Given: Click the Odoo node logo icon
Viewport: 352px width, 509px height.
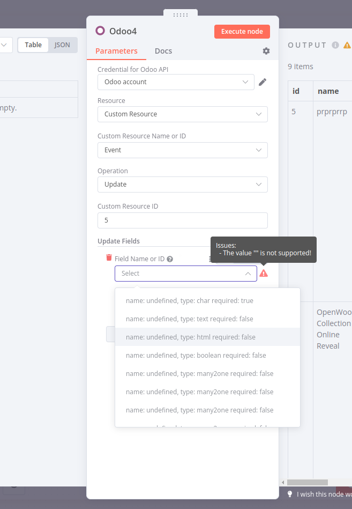Looking at the screenshot, I should click(100, 31).
